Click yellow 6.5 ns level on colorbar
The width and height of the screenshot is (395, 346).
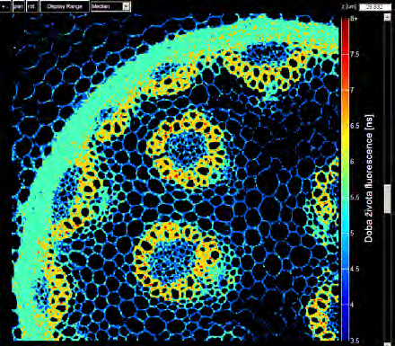(x=346, y=126)
